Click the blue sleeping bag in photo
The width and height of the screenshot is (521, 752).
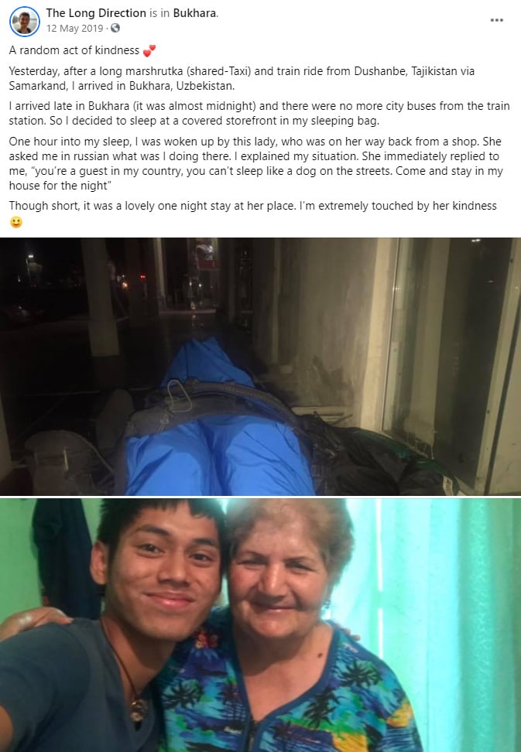[x=216, y=432]
